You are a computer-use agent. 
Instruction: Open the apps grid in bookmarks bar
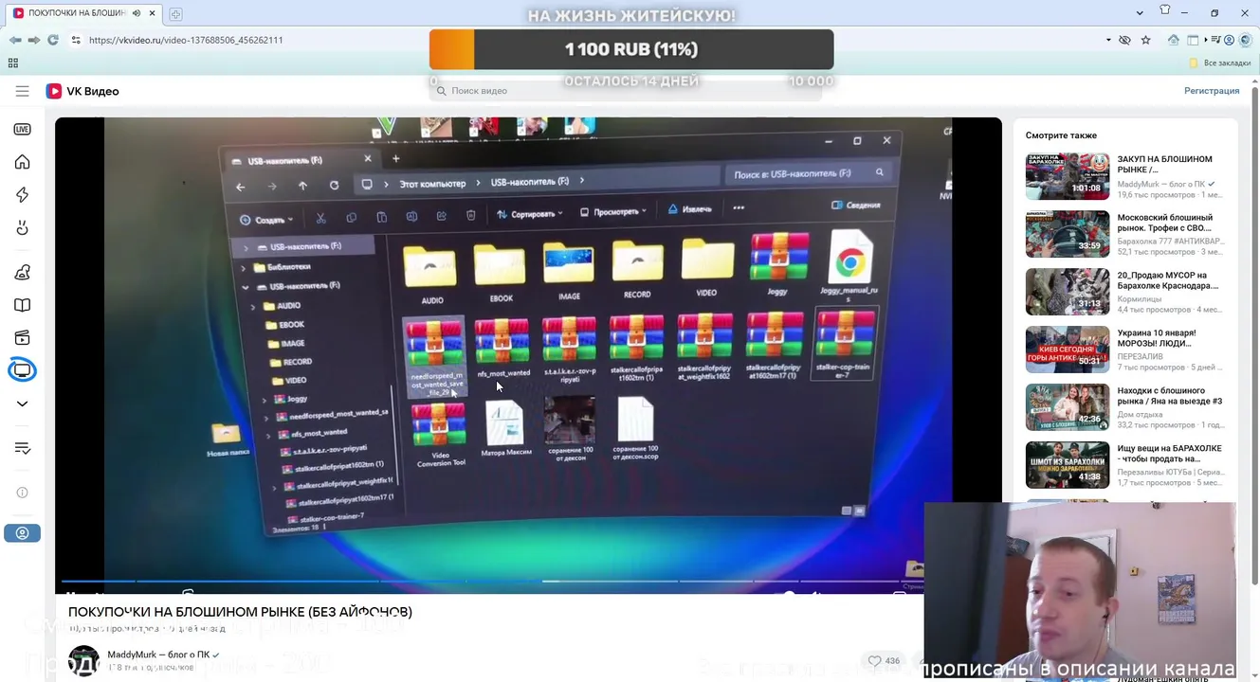tap(13, 63)
